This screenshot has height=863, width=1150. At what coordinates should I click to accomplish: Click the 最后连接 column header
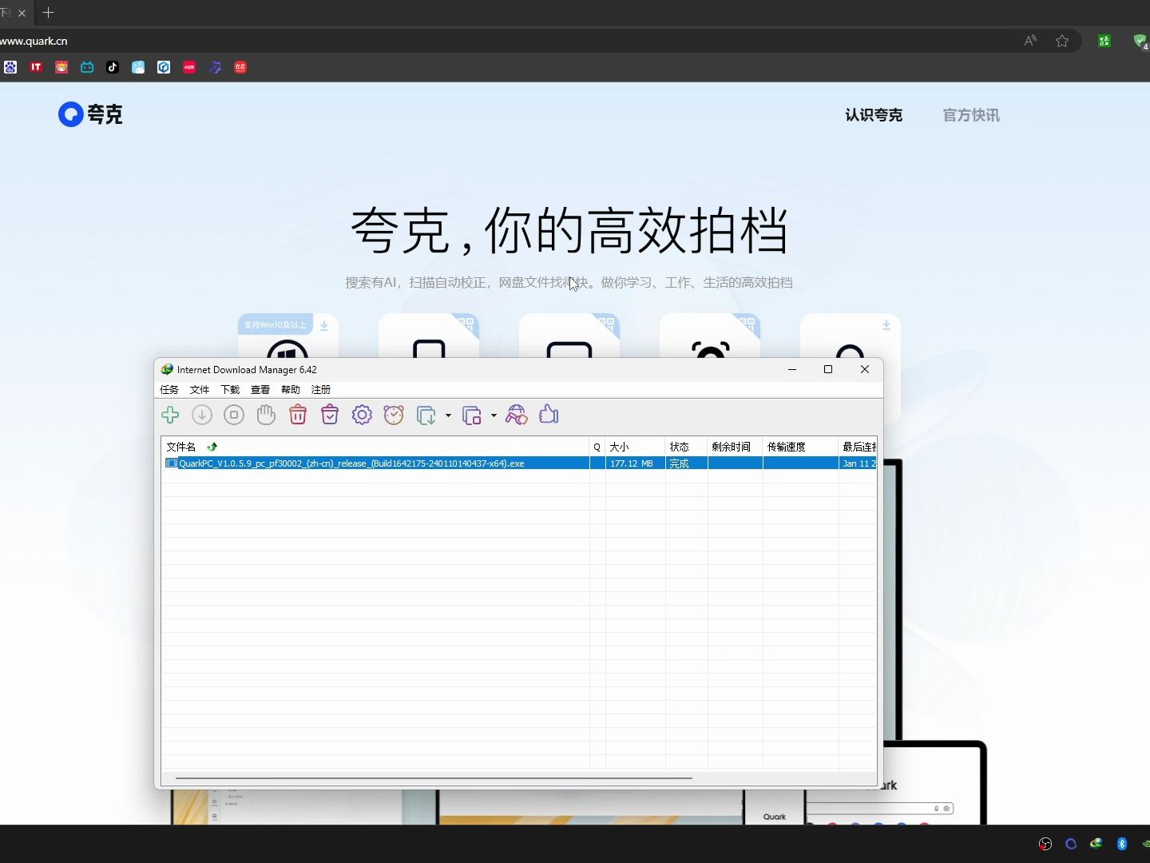859,447
